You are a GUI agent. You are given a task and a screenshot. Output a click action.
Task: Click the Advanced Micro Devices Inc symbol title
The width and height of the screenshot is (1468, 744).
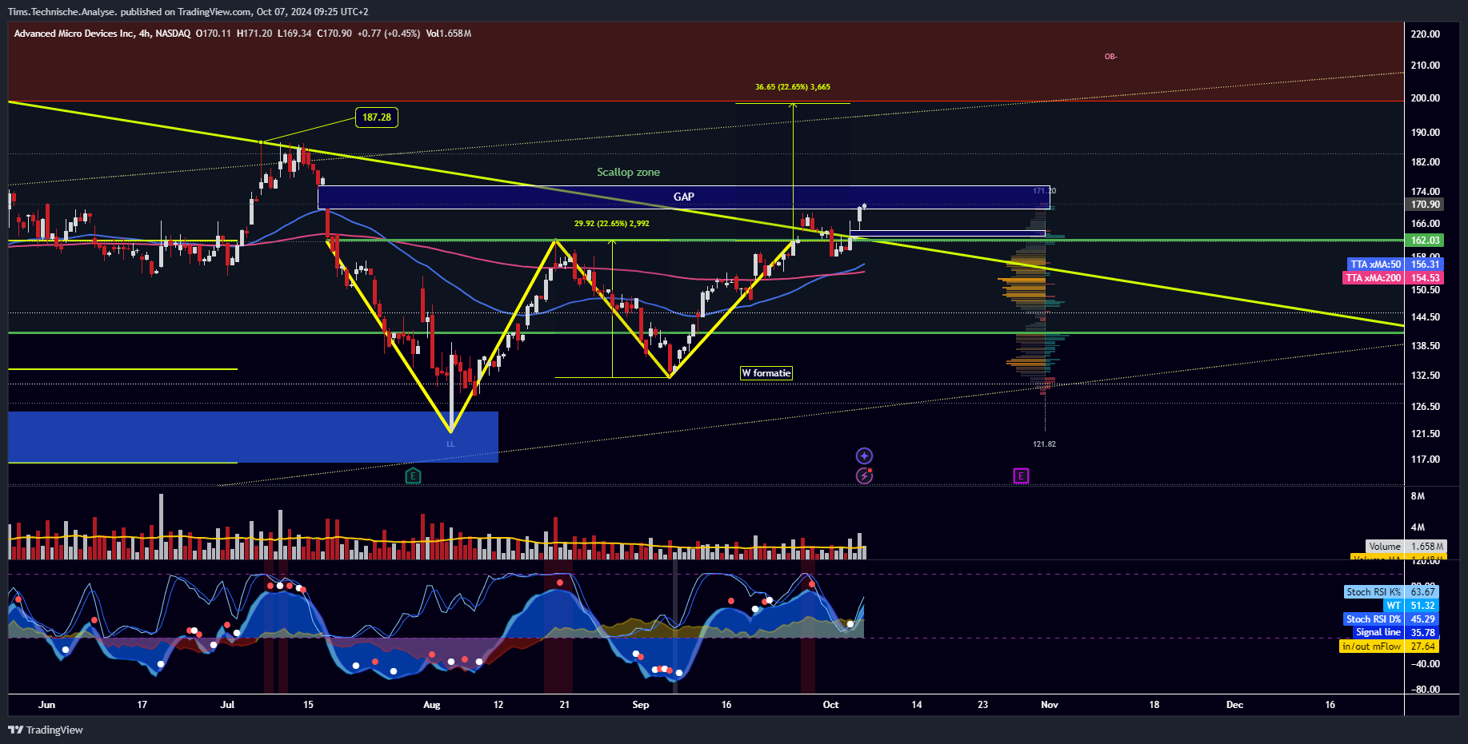click(74, 34)
